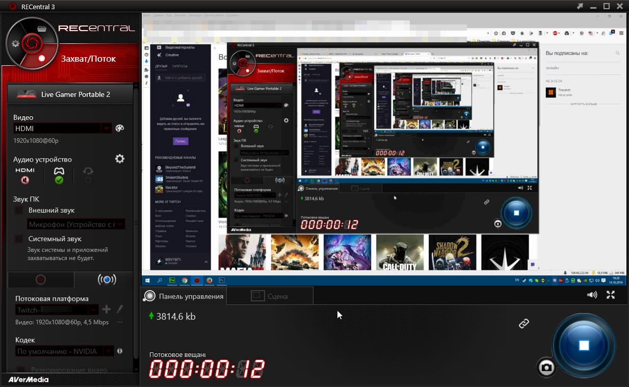The height and width of the screenshot is (387, 629).
Task: Enable the Внешний звук checkbox
Action: point(19,210)
